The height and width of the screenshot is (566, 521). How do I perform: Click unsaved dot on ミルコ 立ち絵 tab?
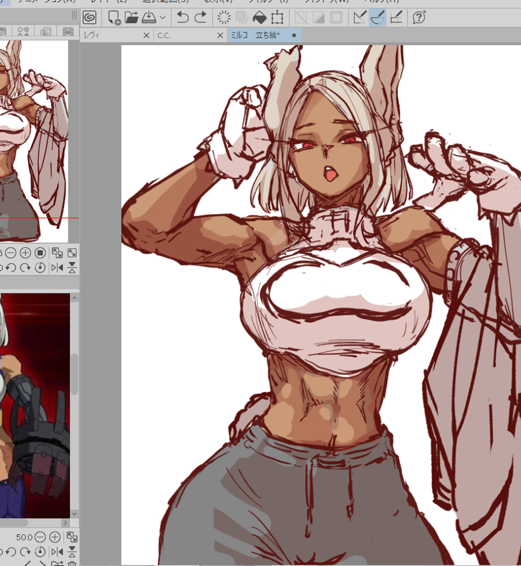pos(293,35)
